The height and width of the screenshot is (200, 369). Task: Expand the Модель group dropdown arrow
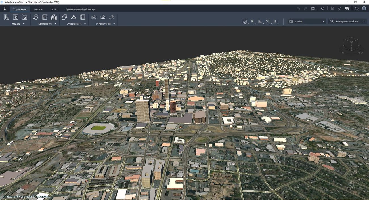pos(24,24)
